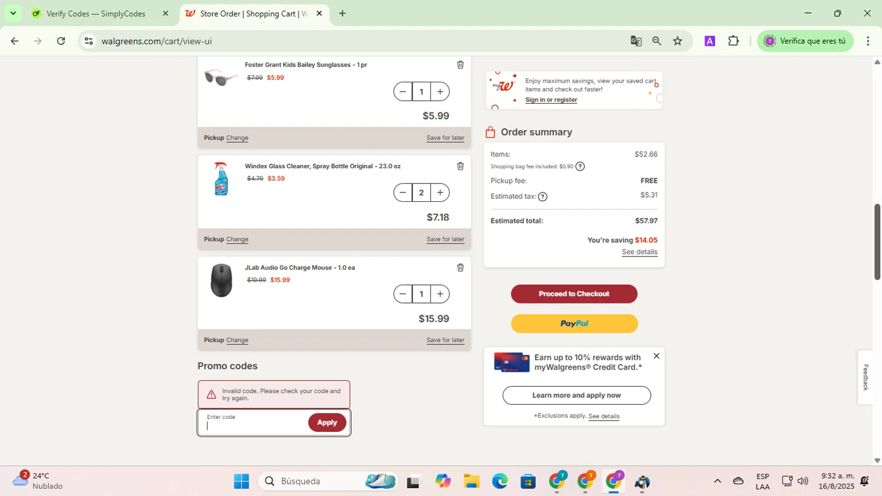Screen dimensions: 882x496
Task: Reload the Walgreens cart page
Action: [x=61, y=41]
